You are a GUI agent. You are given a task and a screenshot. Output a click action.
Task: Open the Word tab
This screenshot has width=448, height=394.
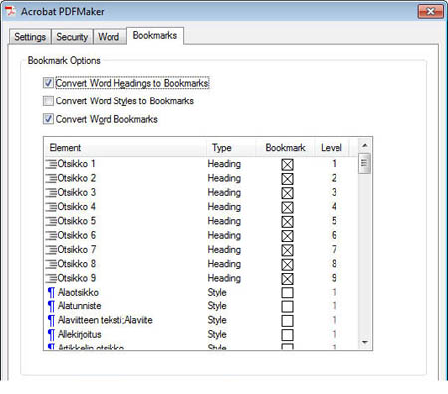click(x=109, y=37)
